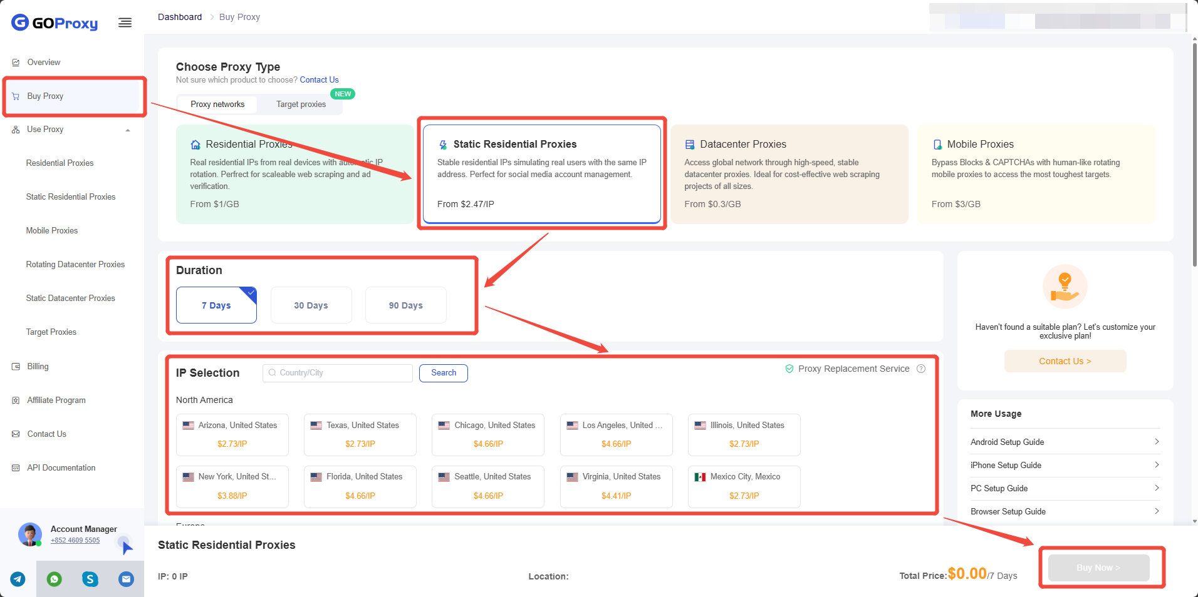Click the Search button in IP Selection

coord(444,373)
